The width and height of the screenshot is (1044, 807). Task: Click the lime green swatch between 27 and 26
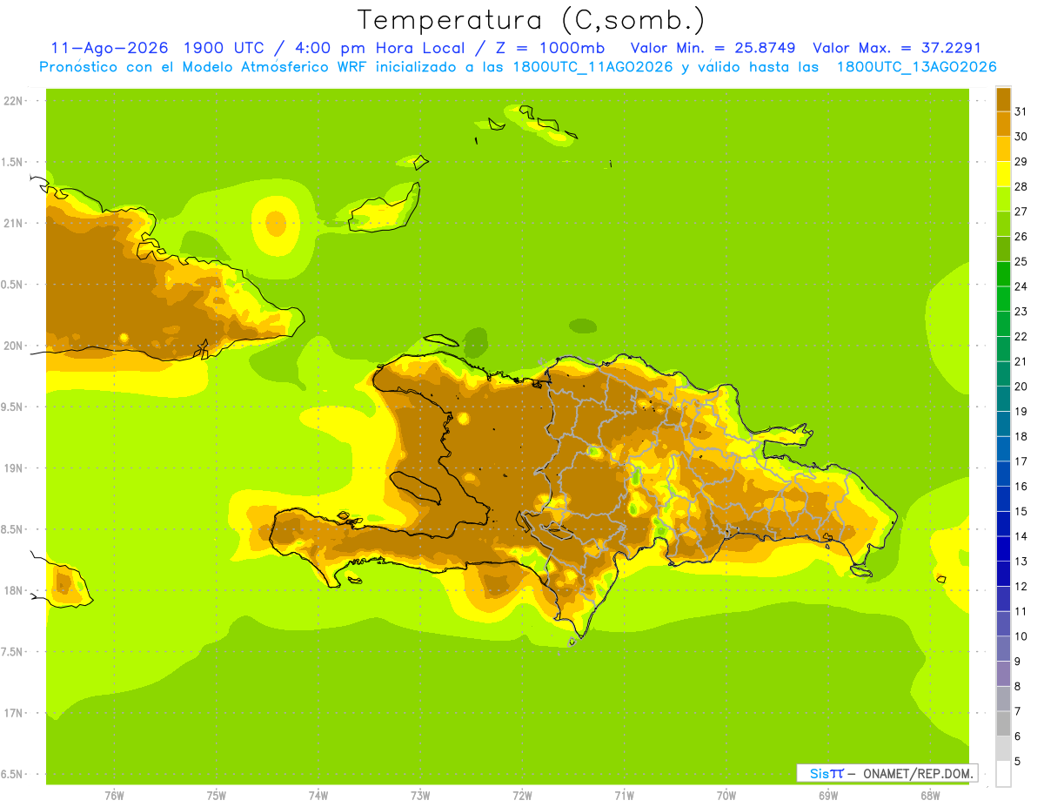(x=1003, y=224)
